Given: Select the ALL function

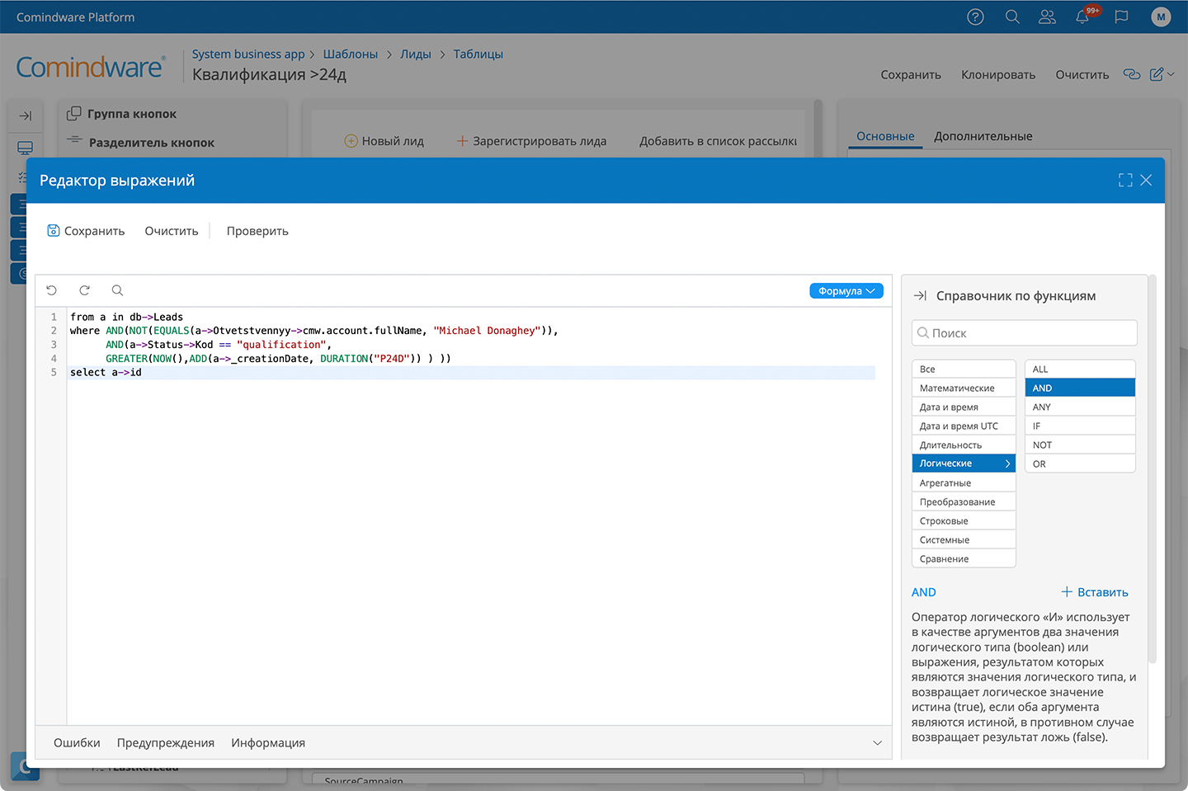Looking at the screenshot, I should [x=1080, y=369].
